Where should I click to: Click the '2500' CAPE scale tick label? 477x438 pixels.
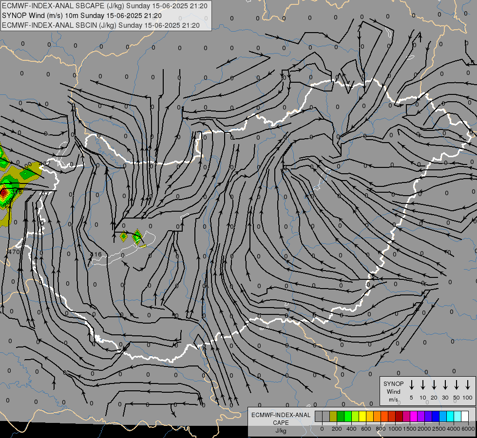point(439,429)
